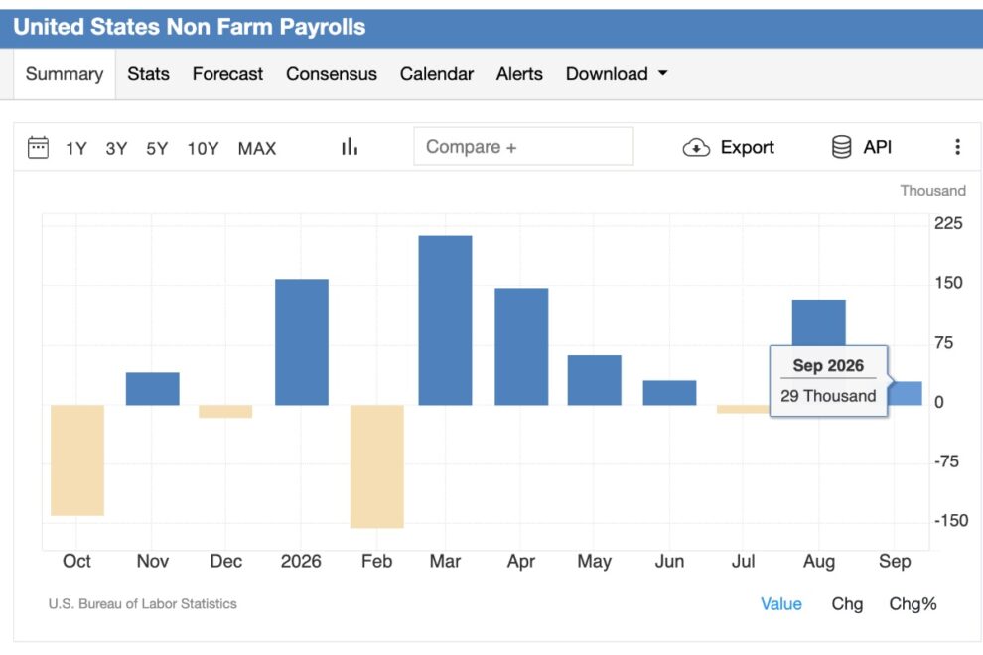Click the Export label

coord(748,147)
